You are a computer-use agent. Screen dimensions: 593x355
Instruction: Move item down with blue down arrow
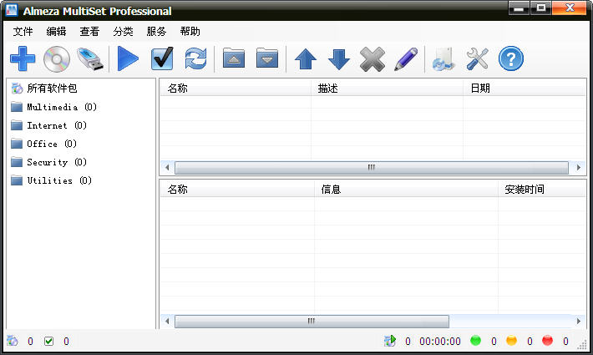(x=339, y=58)
